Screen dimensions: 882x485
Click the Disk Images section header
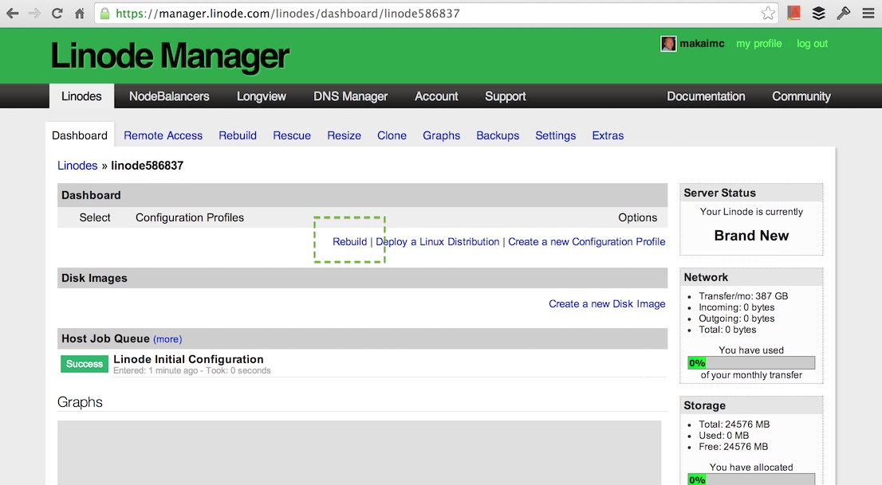click(362, 278)
